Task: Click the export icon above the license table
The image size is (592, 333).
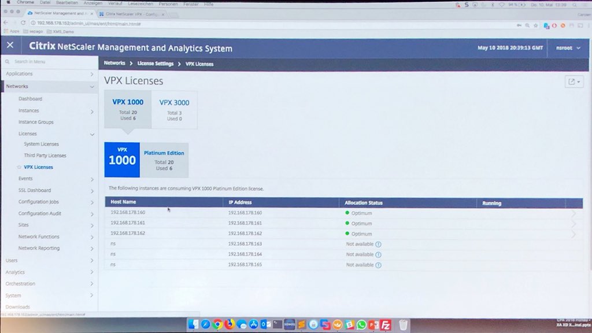Action: point(571,82)
